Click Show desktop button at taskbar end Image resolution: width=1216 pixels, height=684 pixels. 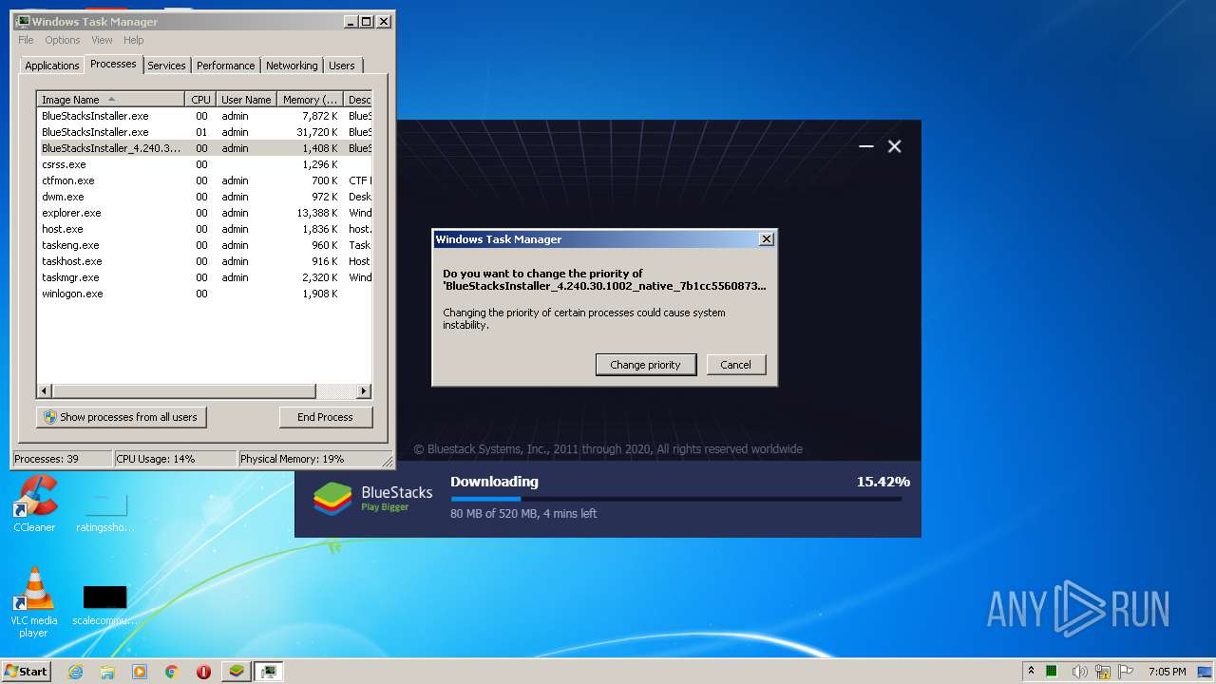click(1206, 672)
